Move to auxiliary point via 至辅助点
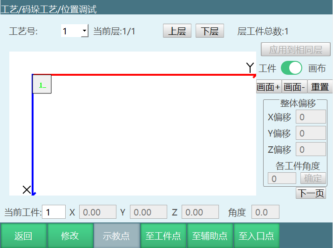333x248 pixels. click(x=210, y=235)
